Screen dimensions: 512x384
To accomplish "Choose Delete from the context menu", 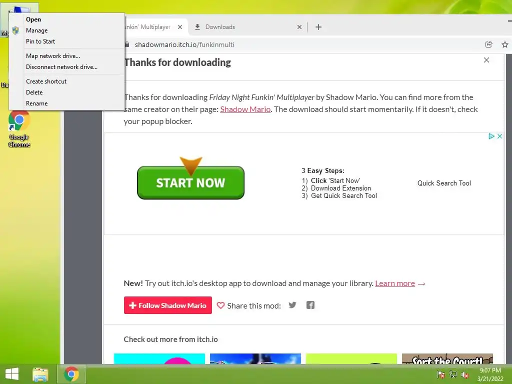I will tap(66, 92).
